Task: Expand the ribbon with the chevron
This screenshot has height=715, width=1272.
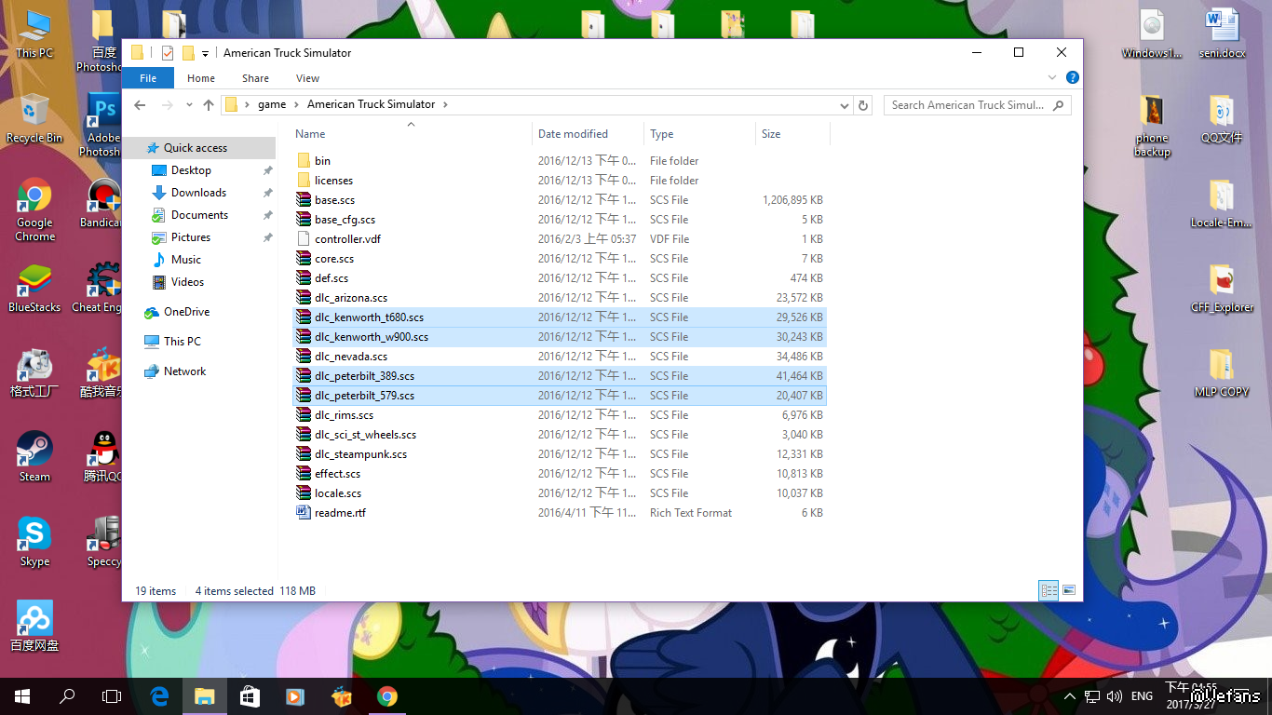Action: (1052, 78)
